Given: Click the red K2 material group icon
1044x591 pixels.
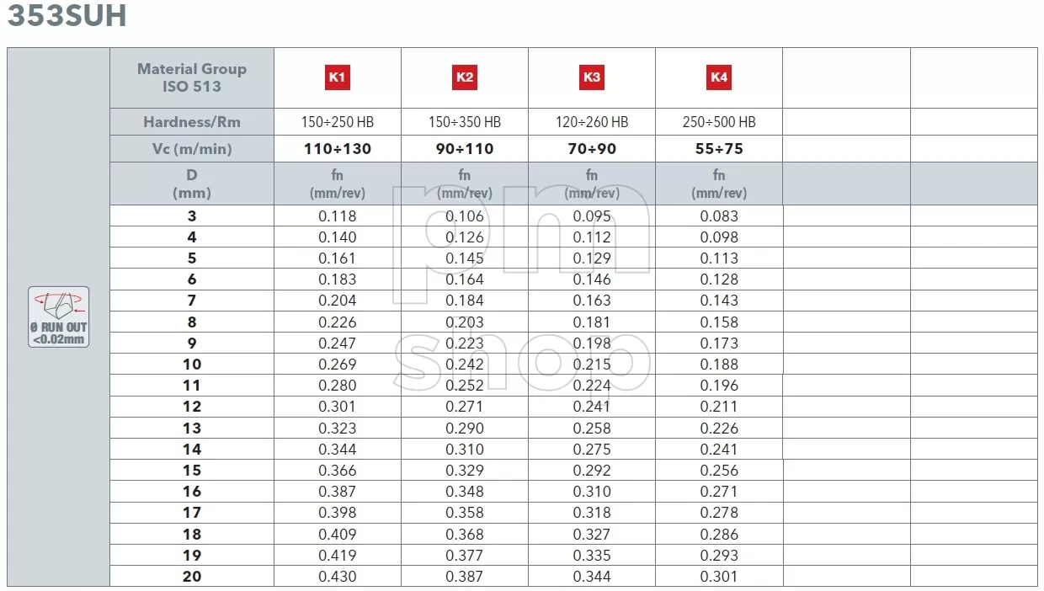Looking at the screenshot, I should pyautogui.click(x=465, y=77).
